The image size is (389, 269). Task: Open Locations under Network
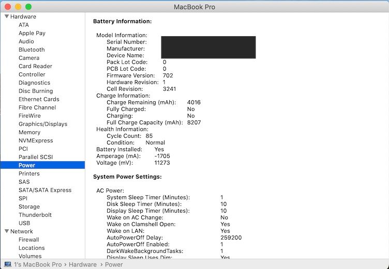pos(32,248)
